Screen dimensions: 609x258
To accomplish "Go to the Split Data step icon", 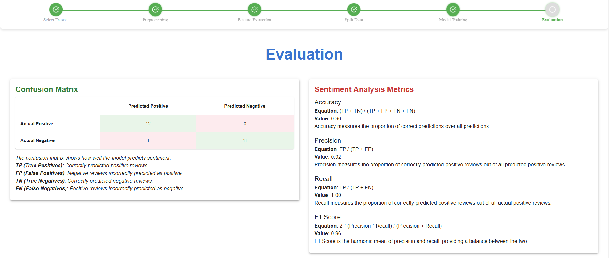I will point(354,10).
